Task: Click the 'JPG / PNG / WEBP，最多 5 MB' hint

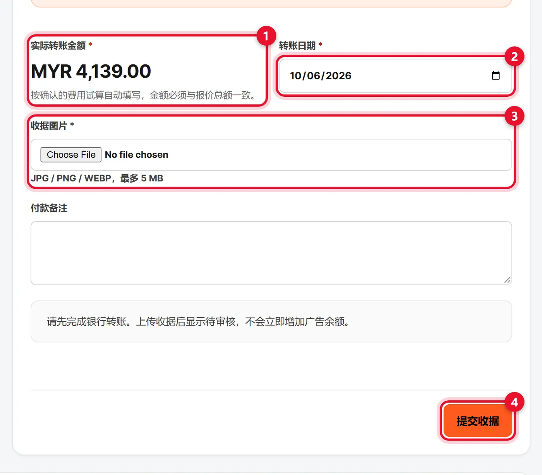Action: [x=97, y=178]
